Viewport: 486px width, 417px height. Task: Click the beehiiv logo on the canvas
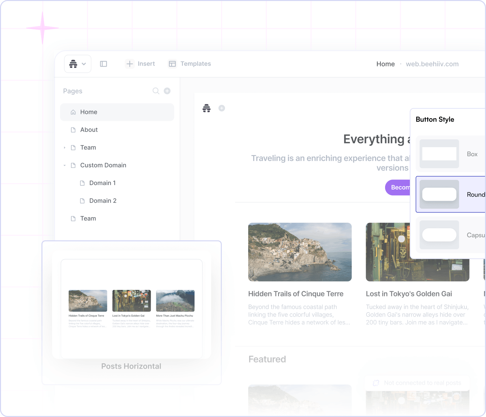206,108
